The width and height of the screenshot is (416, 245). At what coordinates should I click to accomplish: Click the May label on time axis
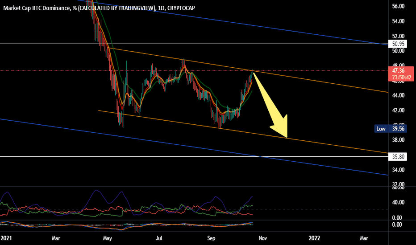pyautogui.click(x=107, y=238)
